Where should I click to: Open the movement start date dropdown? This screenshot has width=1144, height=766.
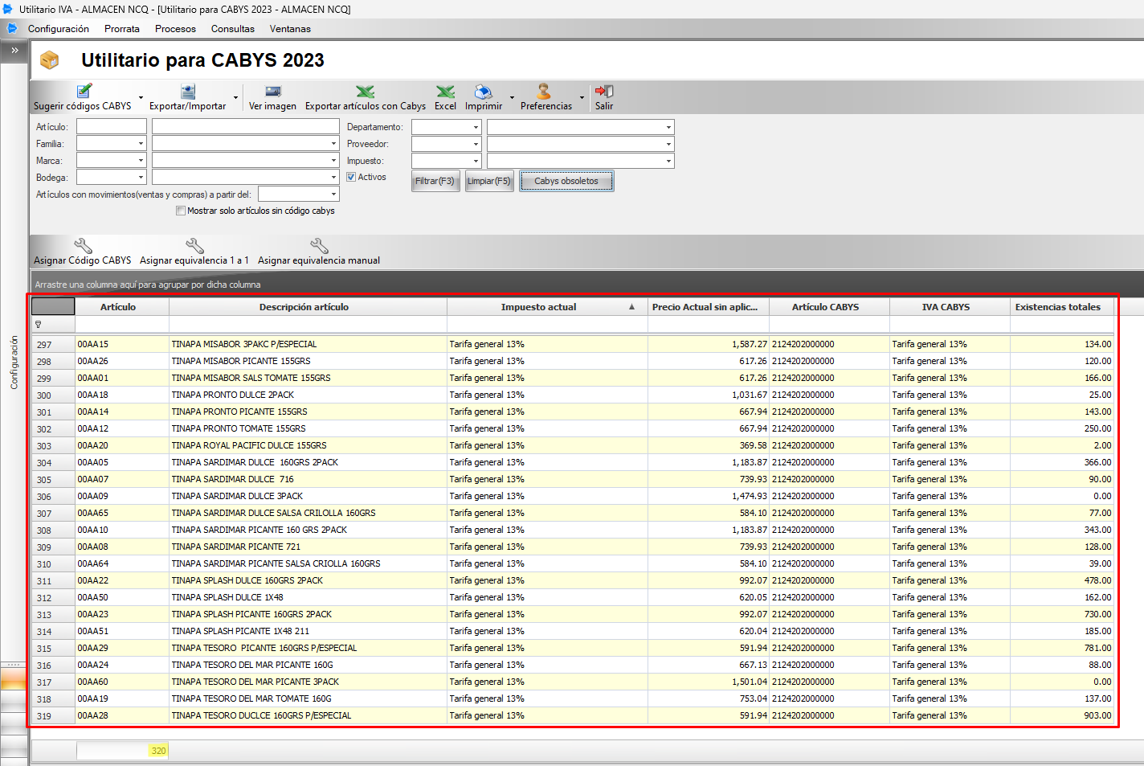click(x=333, y=195)
